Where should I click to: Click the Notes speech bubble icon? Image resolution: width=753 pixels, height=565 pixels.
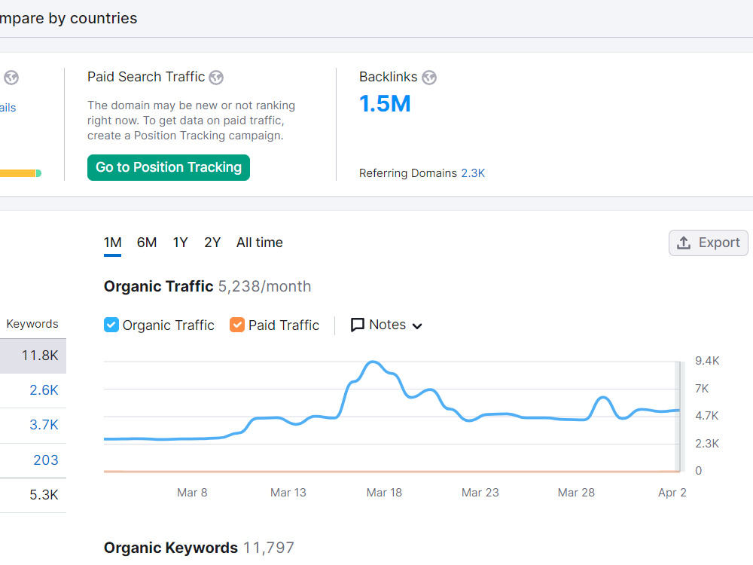tap(357, 325)
